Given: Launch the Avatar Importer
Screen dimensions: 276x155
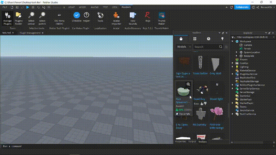Looking at the screenshot, I should click(x=116, y=18).
